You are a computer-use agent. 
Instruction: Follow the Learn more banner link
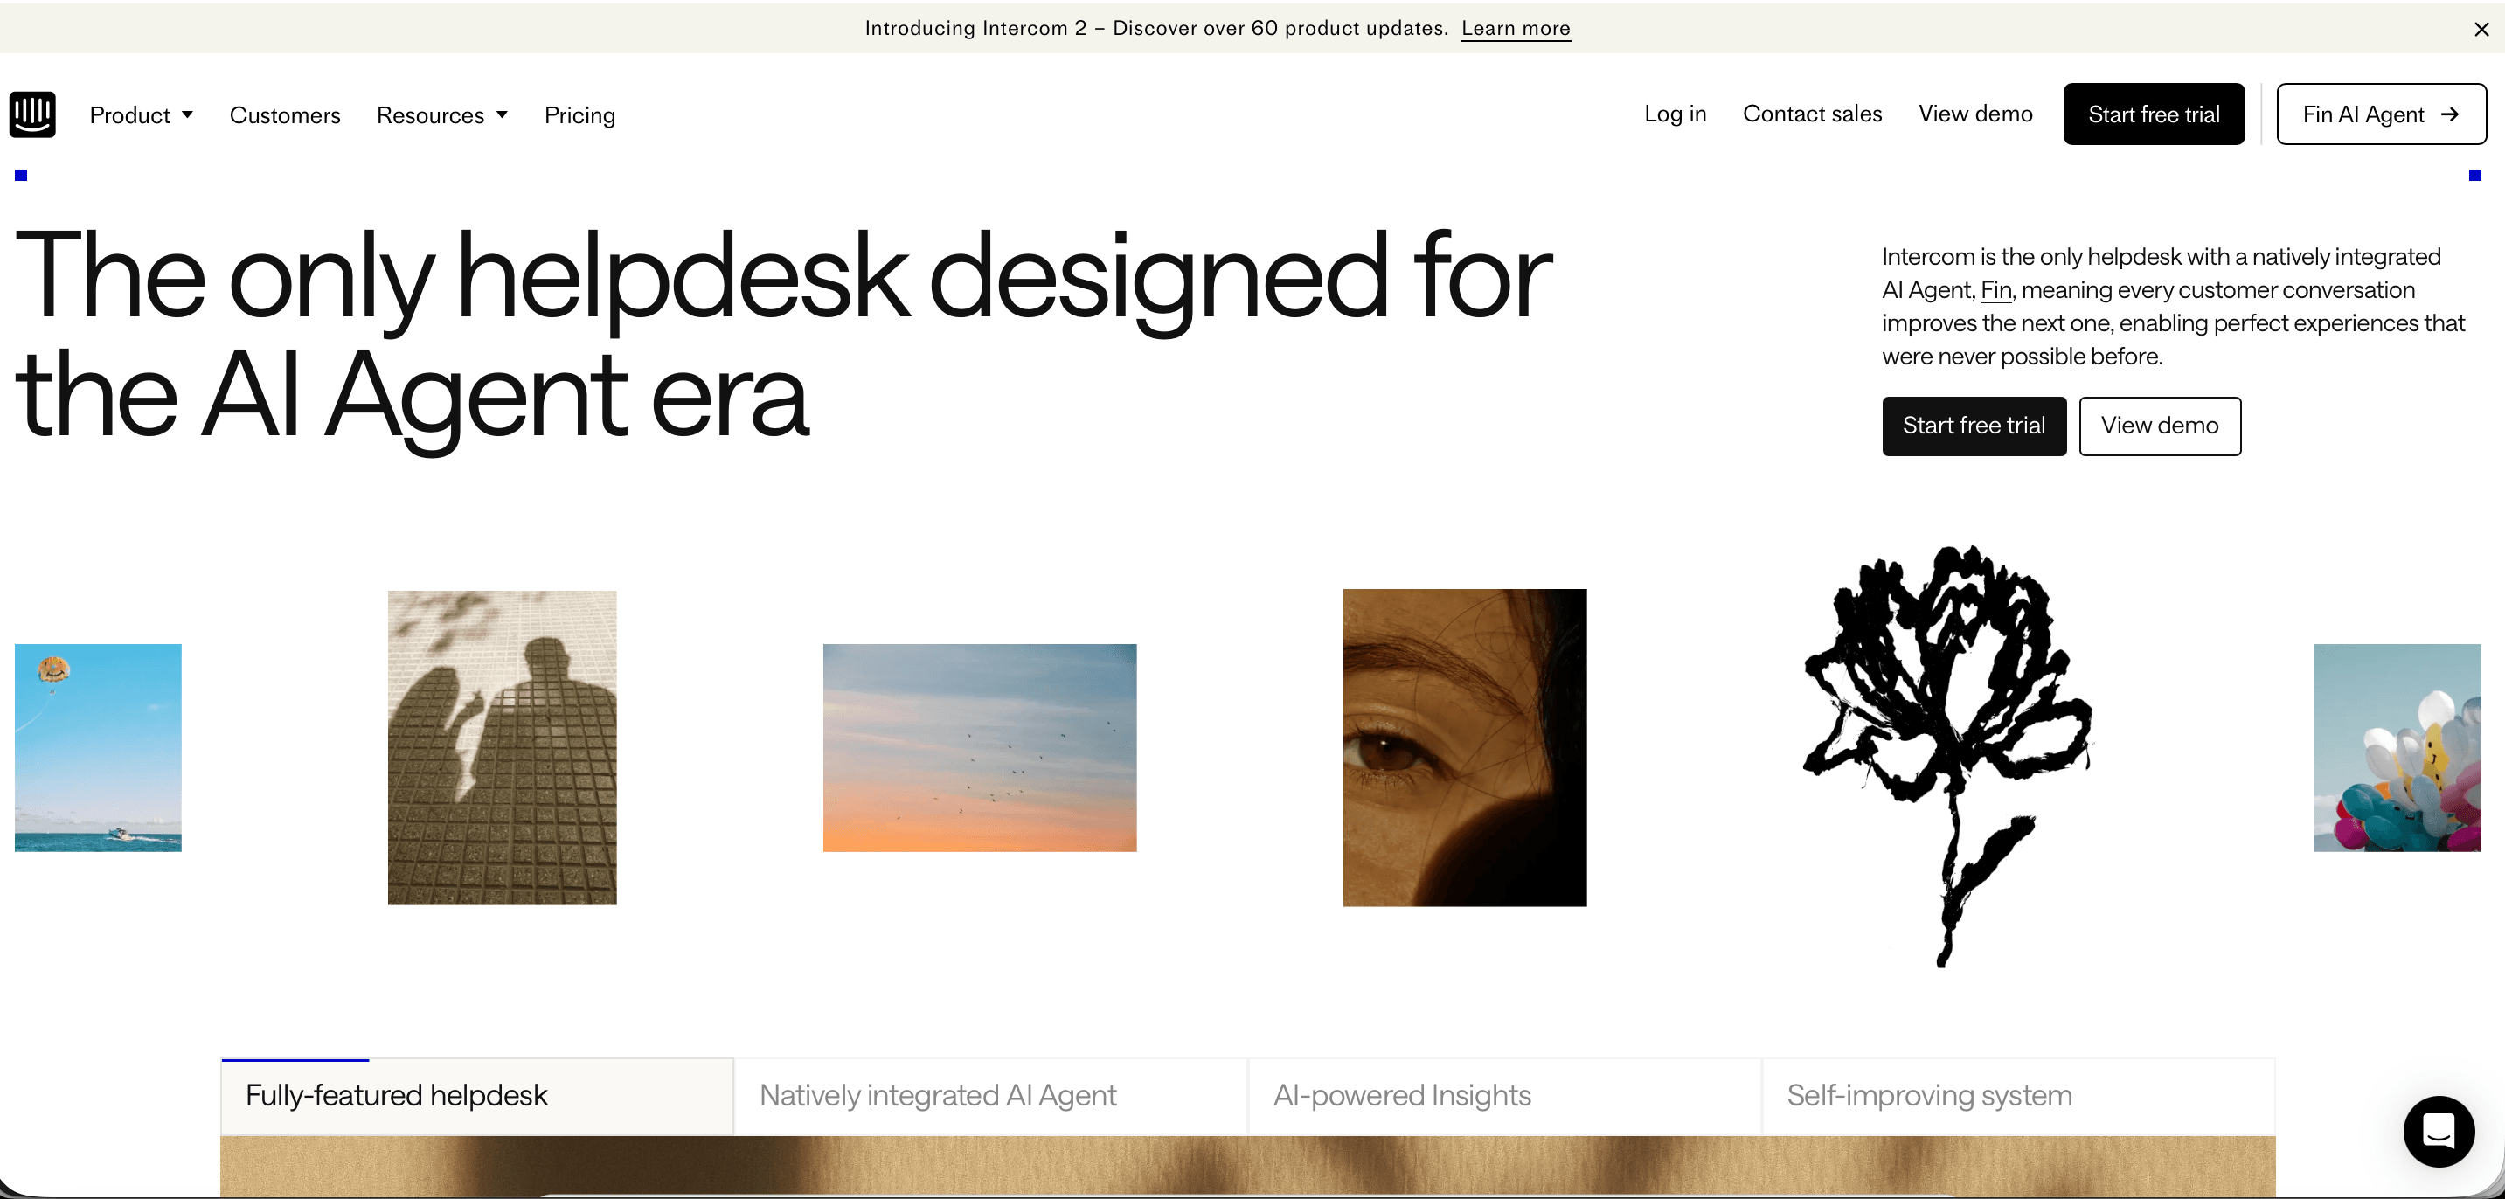click(1515, 28)
